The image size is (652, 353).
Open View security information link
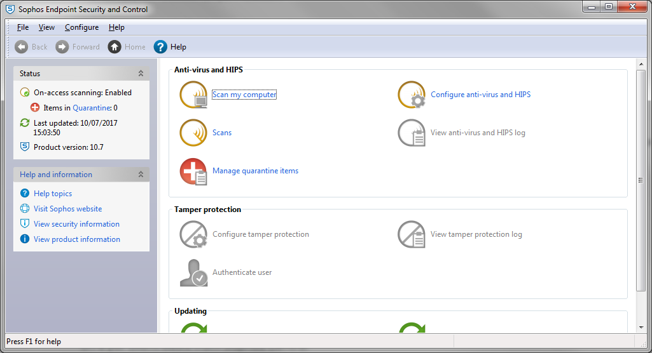[x=76, y=224]
